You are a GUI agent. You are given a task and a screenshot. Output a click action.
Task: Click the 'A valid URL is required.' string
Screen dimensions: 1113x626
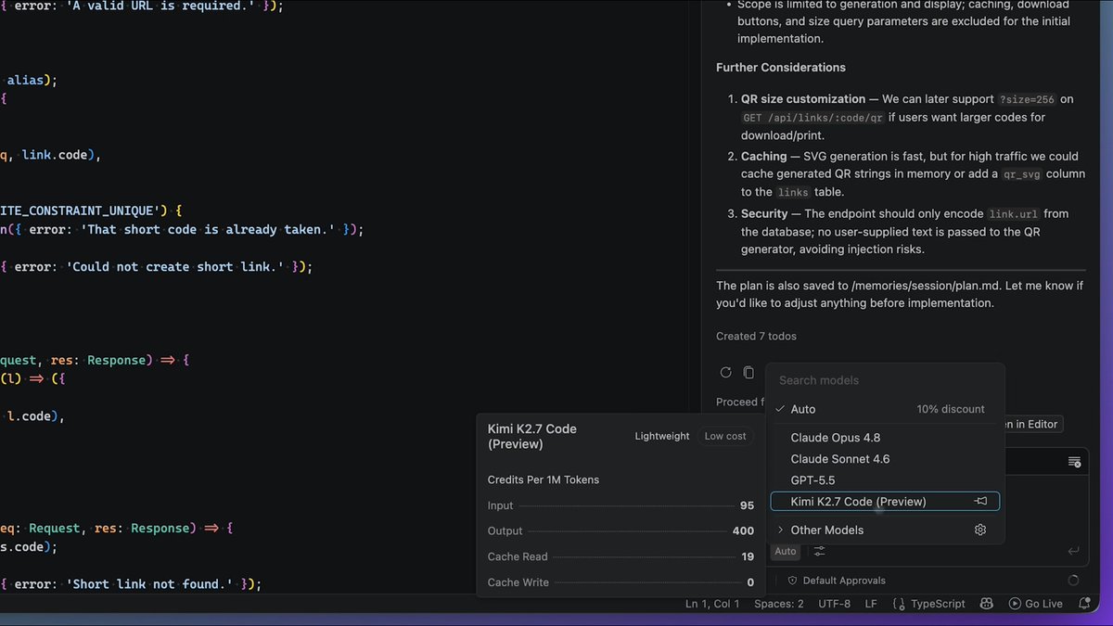pos(161,6)
